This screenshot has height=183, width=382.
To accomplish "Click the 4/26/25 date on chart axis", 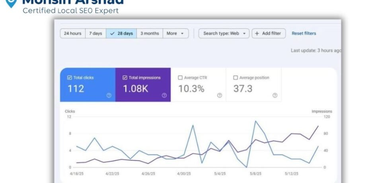I will tap(148, 174).
